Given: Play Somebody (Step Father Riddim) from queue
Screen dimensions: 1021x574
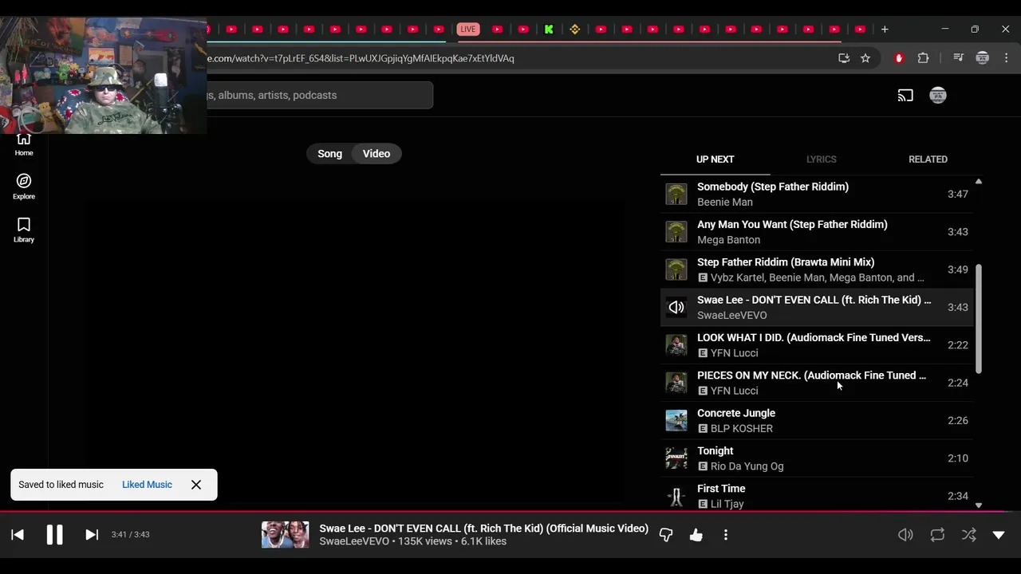Looking at the screenshot, I should click(x=817, y=194).
